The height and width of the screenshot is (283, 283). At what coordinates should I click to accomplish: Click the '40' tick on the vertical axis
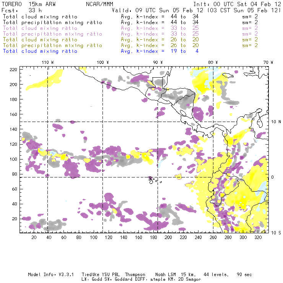click(x=15, y=204)
